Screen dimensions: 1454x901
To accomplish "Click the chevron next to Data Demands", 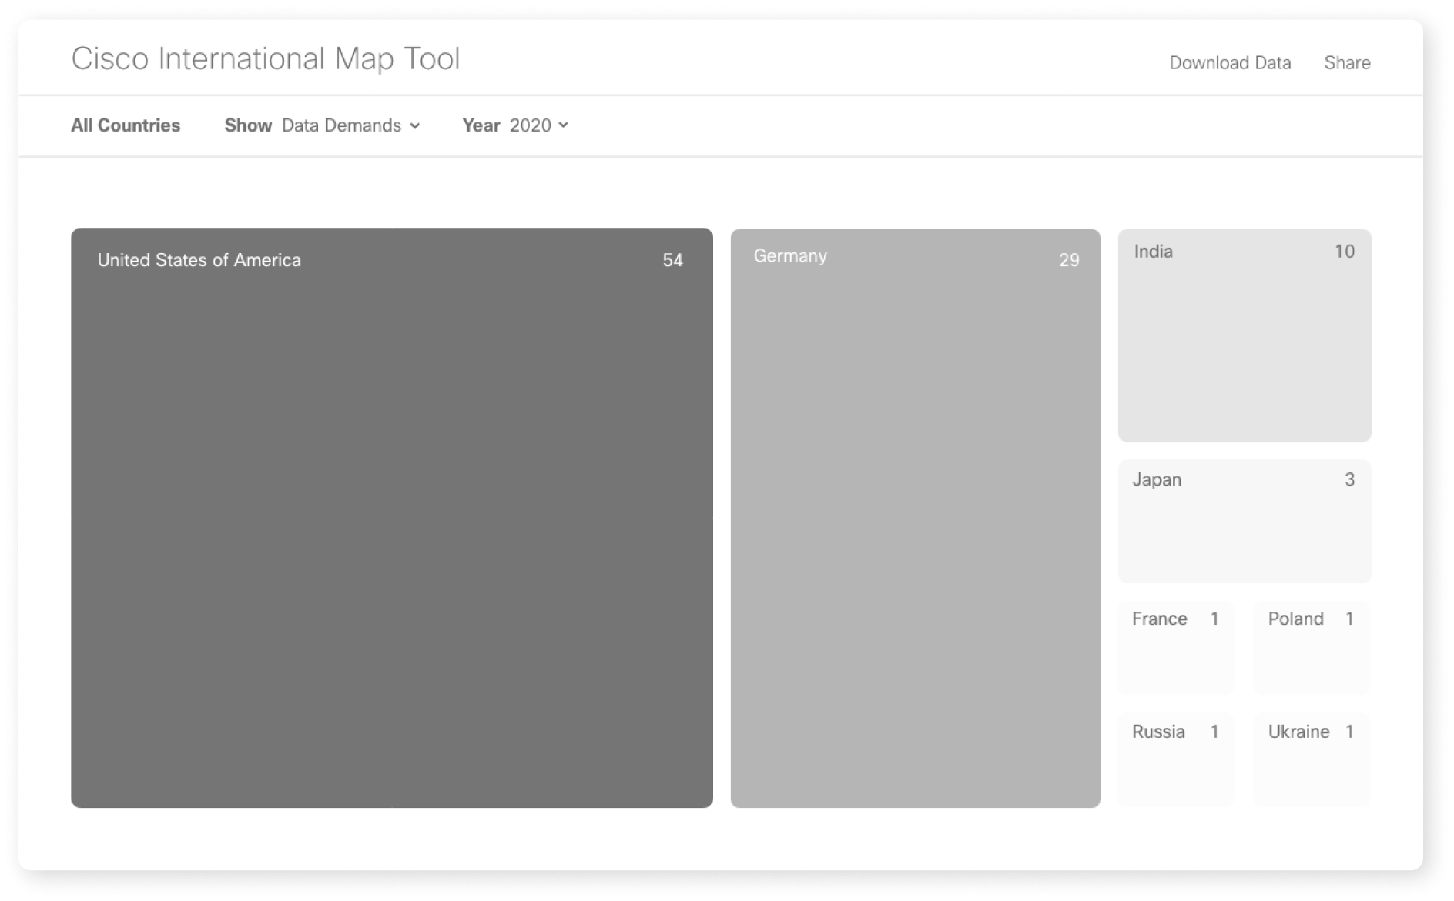I will tap(415, 126).
